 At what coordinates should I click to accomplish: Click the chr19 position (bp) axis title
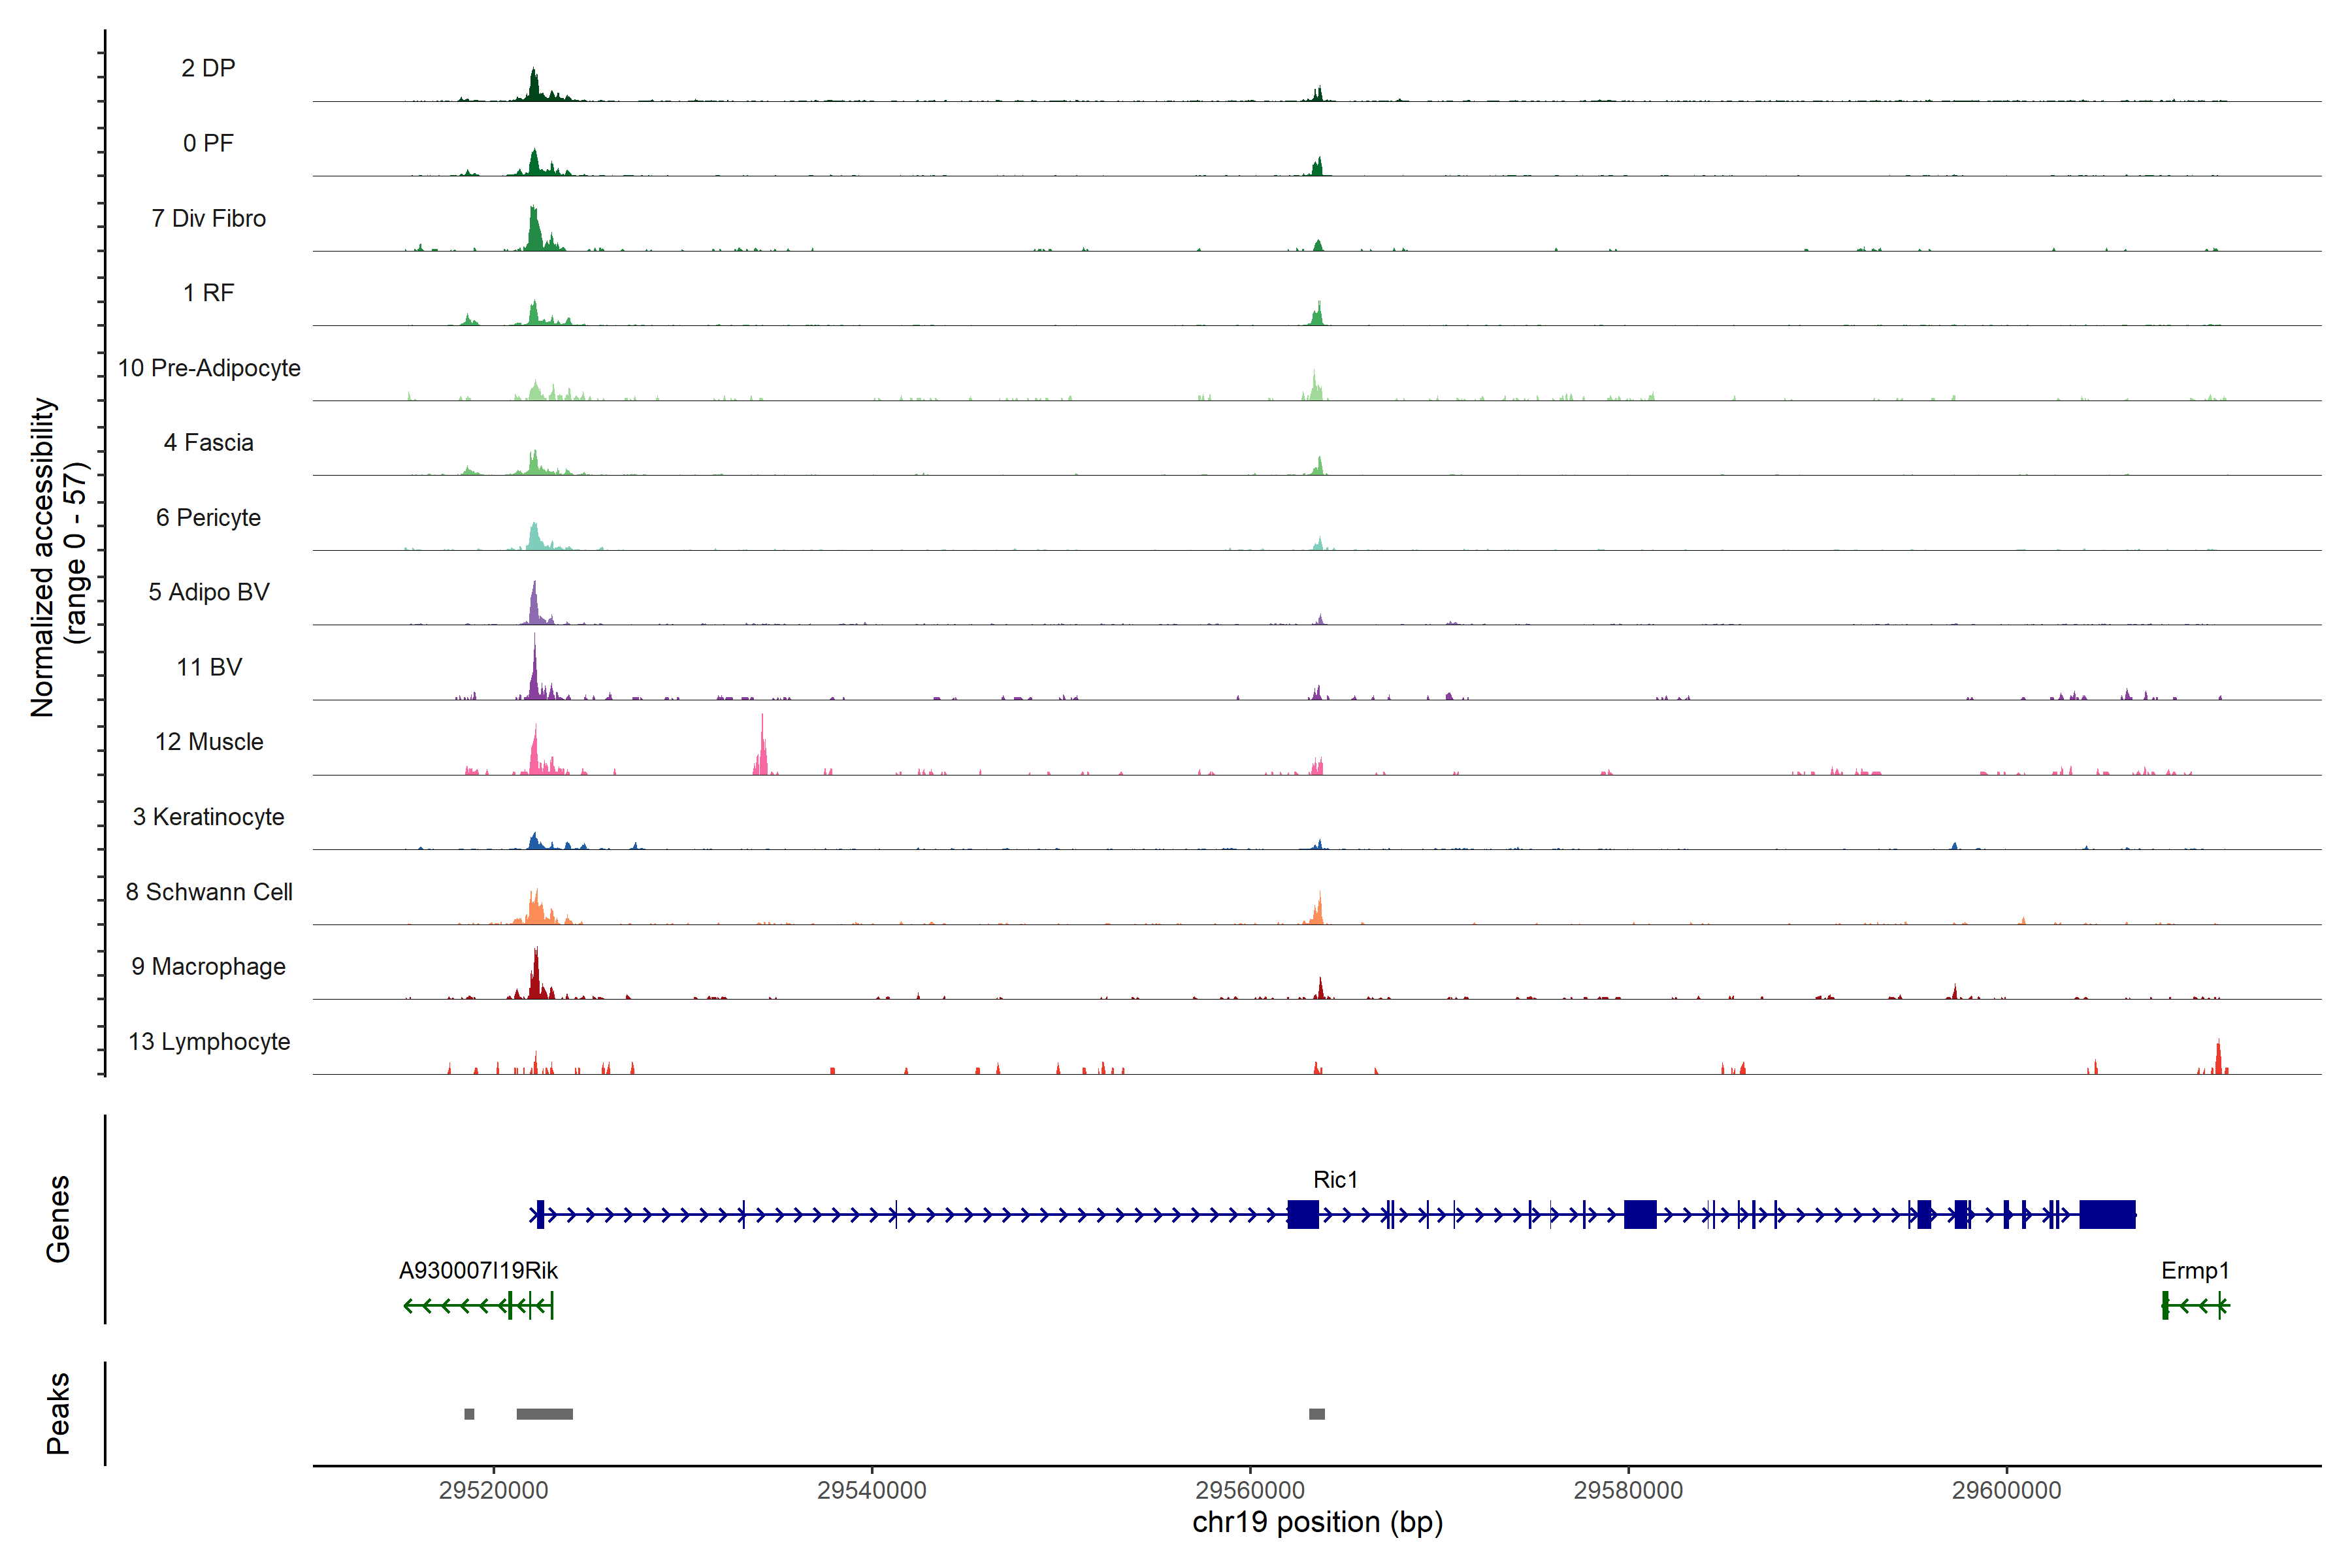coord(1317,1523)
